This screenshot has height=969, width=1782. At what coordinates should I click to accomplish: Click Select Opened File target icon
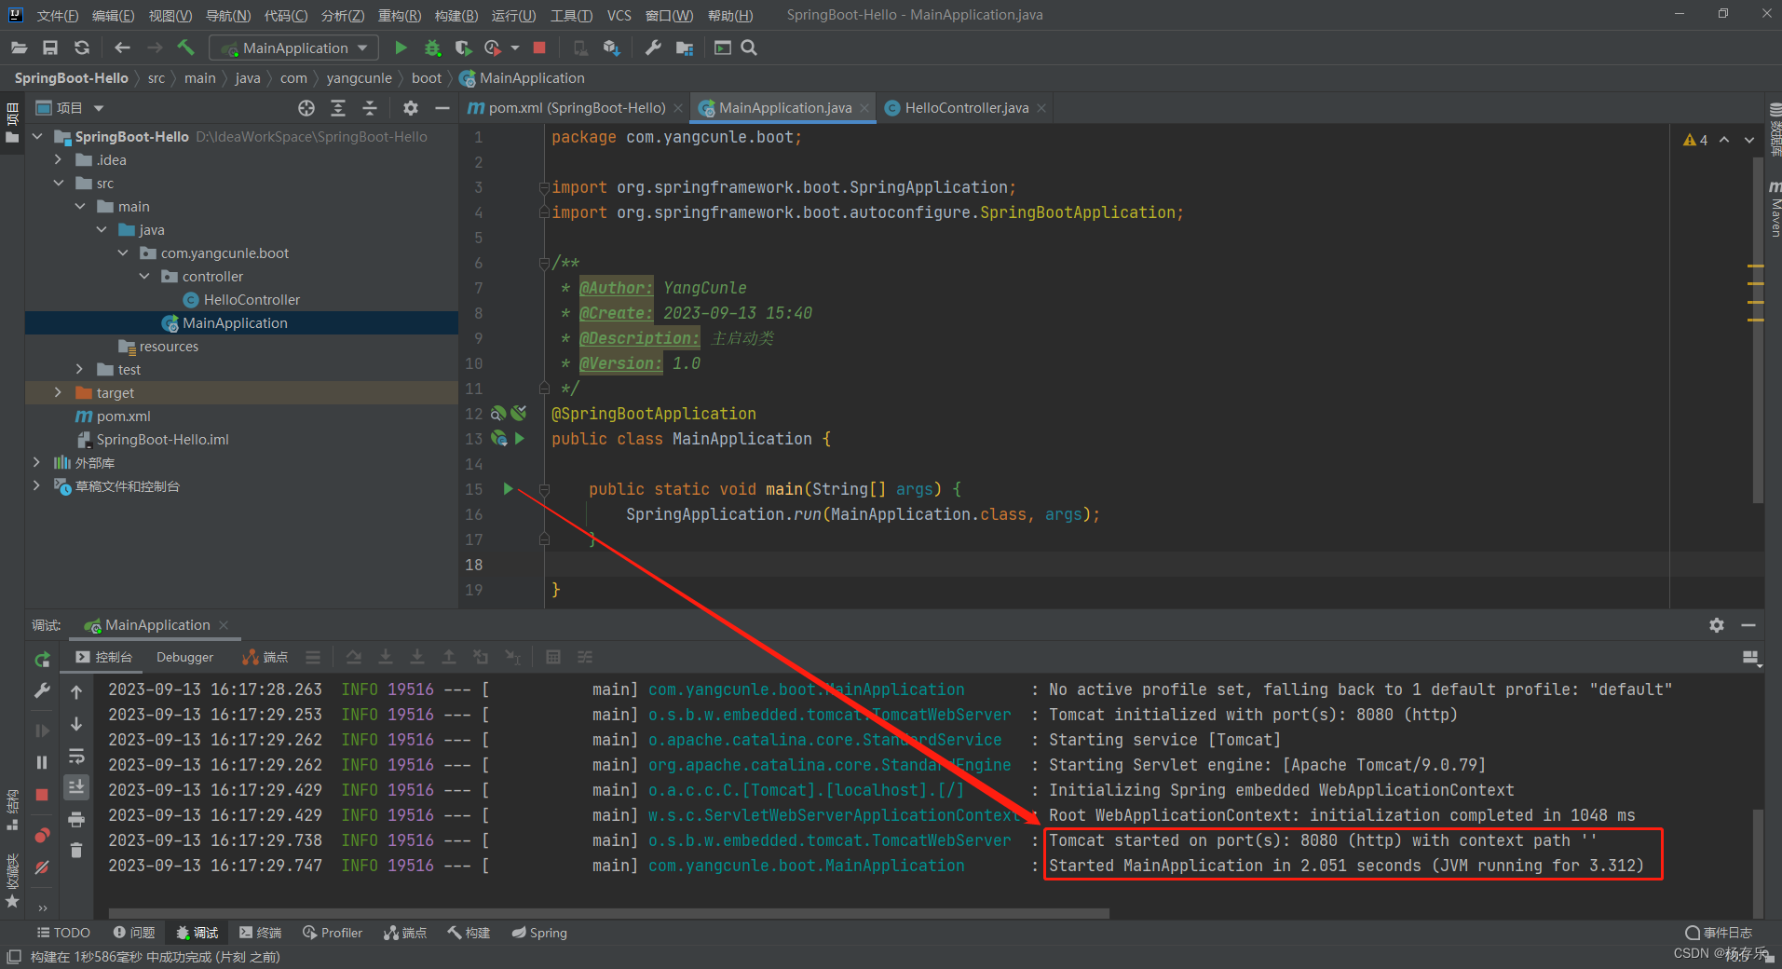pyautogui.click(x=306, y=108)
